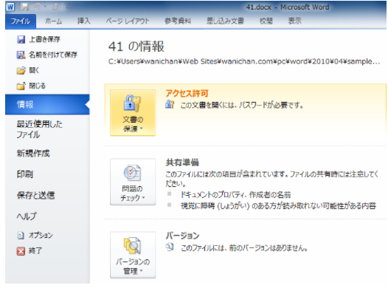Click the バージョン heading
This screenshot has height=291, width=388.
pyautogui.click(x=183, y=236)
